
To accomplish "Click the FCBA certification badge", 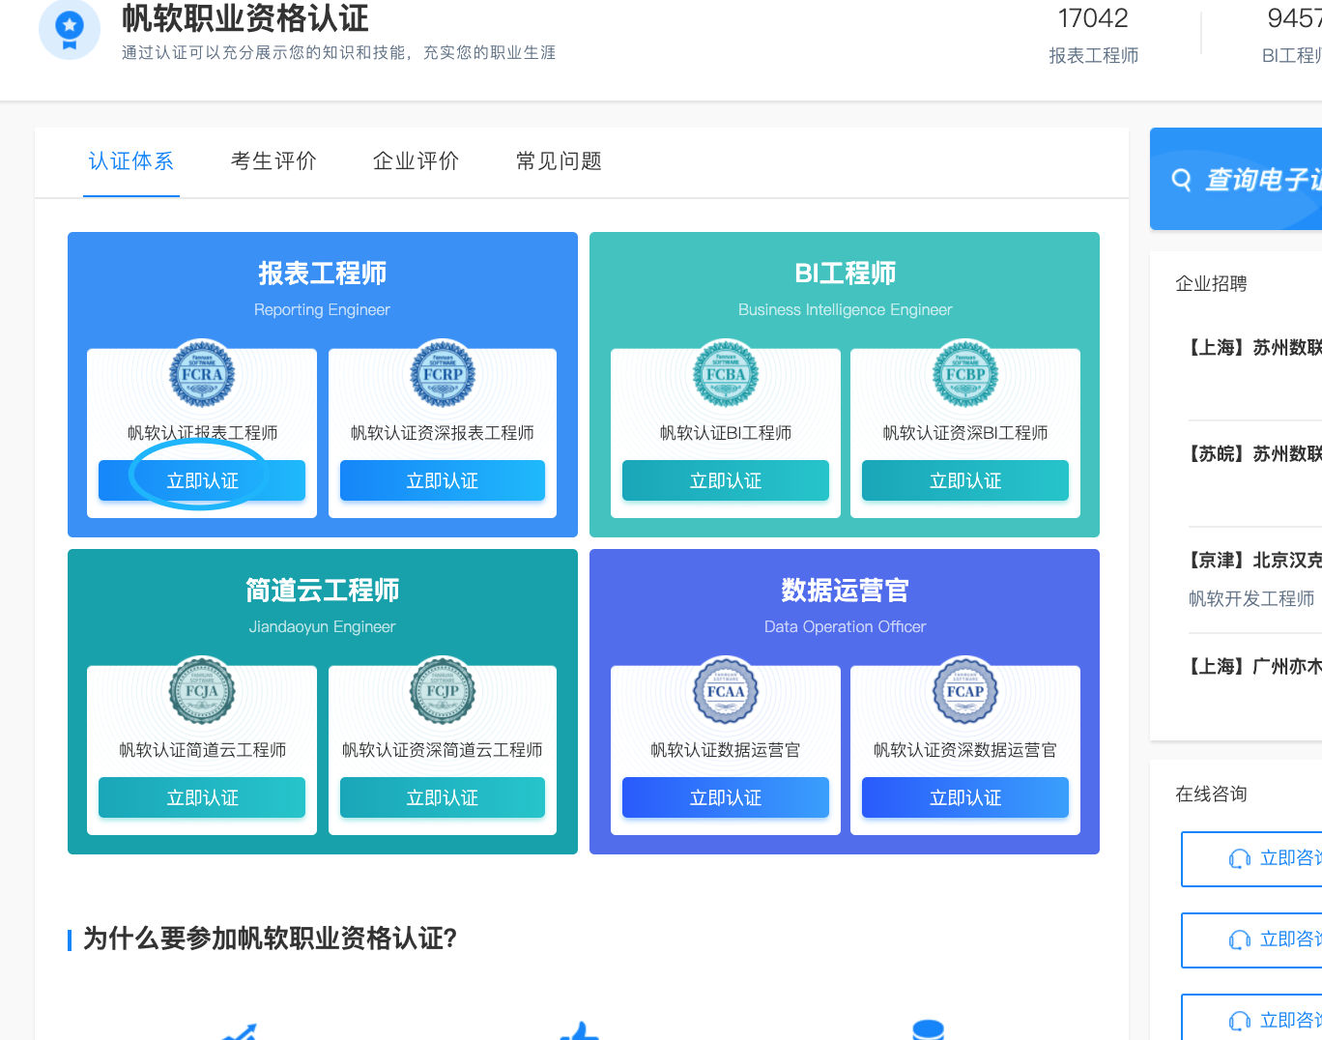I will pyautogui.click(x=726, y=373).
